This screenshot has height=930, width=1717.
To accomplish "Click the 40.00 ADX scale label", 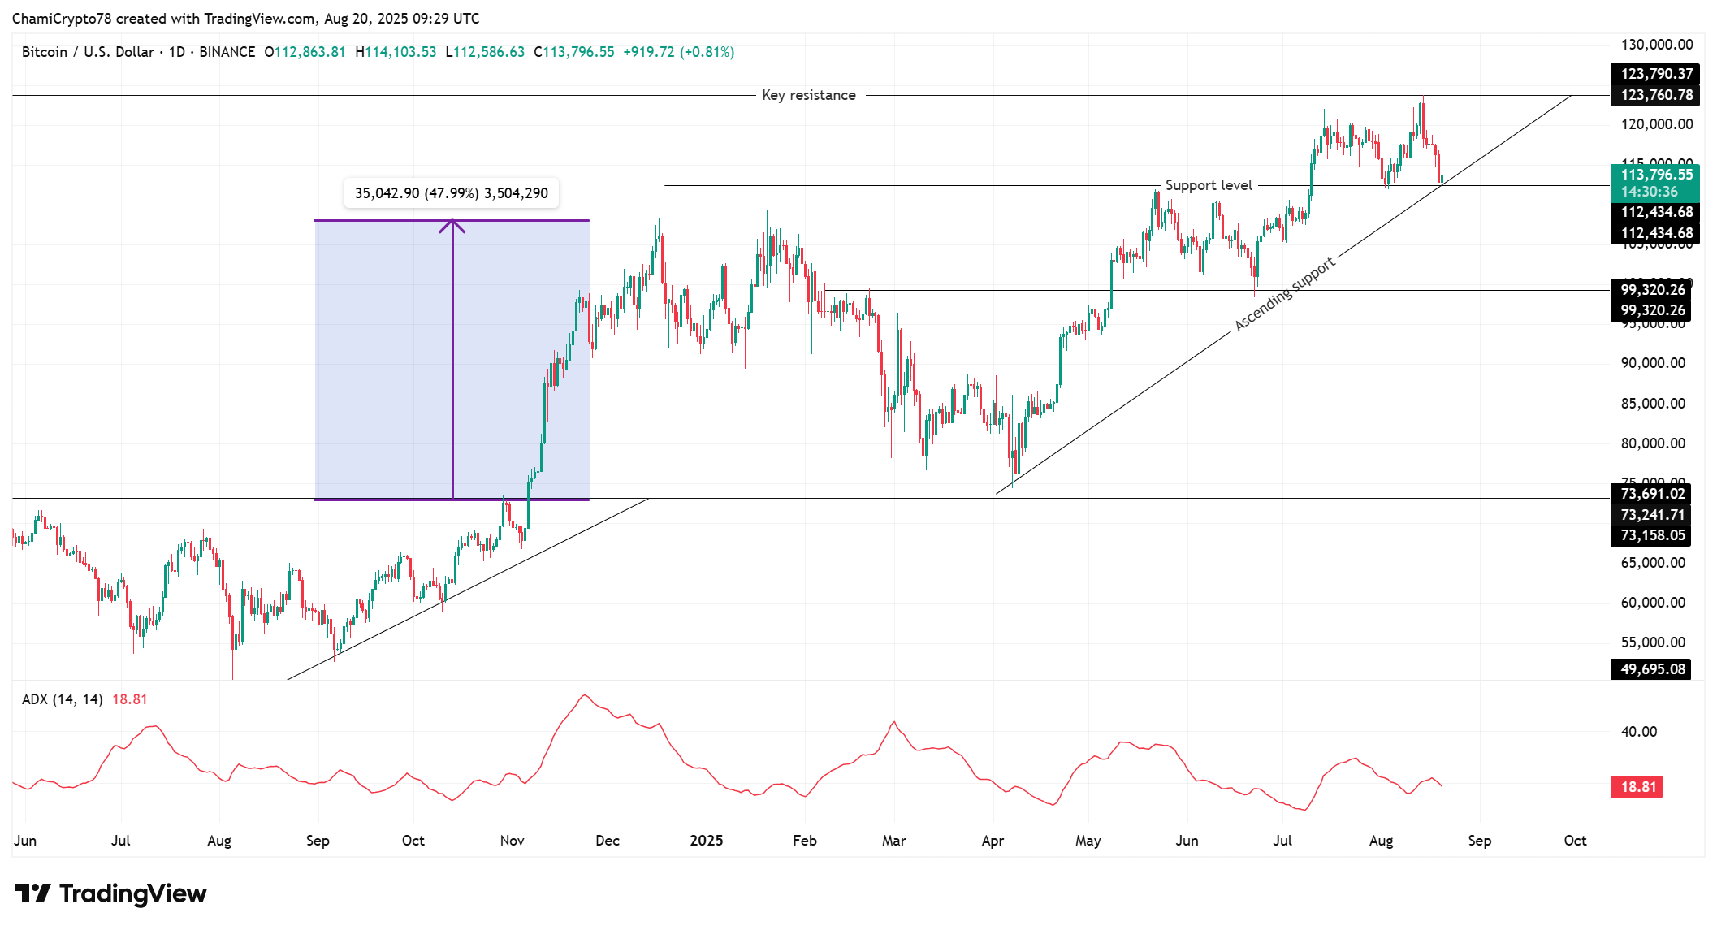I will point(1638,732).
